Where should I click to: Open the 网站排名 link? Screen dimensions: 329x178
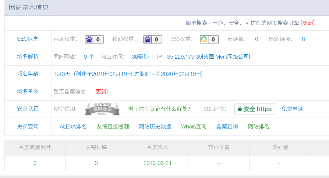click(259, 127)
